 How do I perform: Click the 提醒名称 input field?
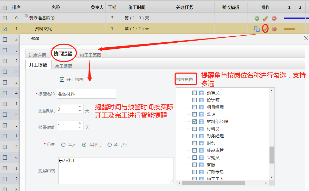[x=86, y=94]
